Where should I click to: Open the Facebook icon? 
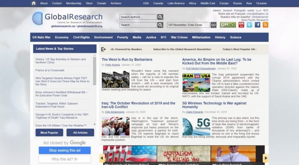[x=257, y=25]
